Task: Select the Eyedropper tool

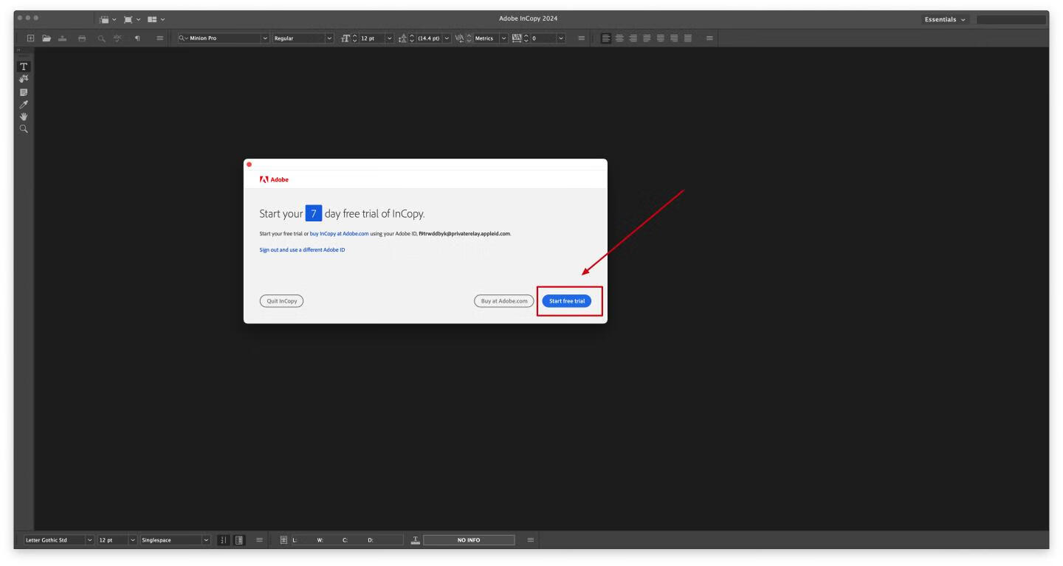Action: coord(24,104)
